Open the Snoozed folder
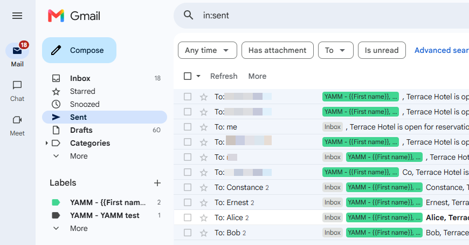This screenshot has height=245, width=469. click(x=105, y=104)
